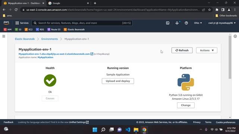Expand the side navigation hamburger menu
The image size is (239, 134).
(4, 36)
